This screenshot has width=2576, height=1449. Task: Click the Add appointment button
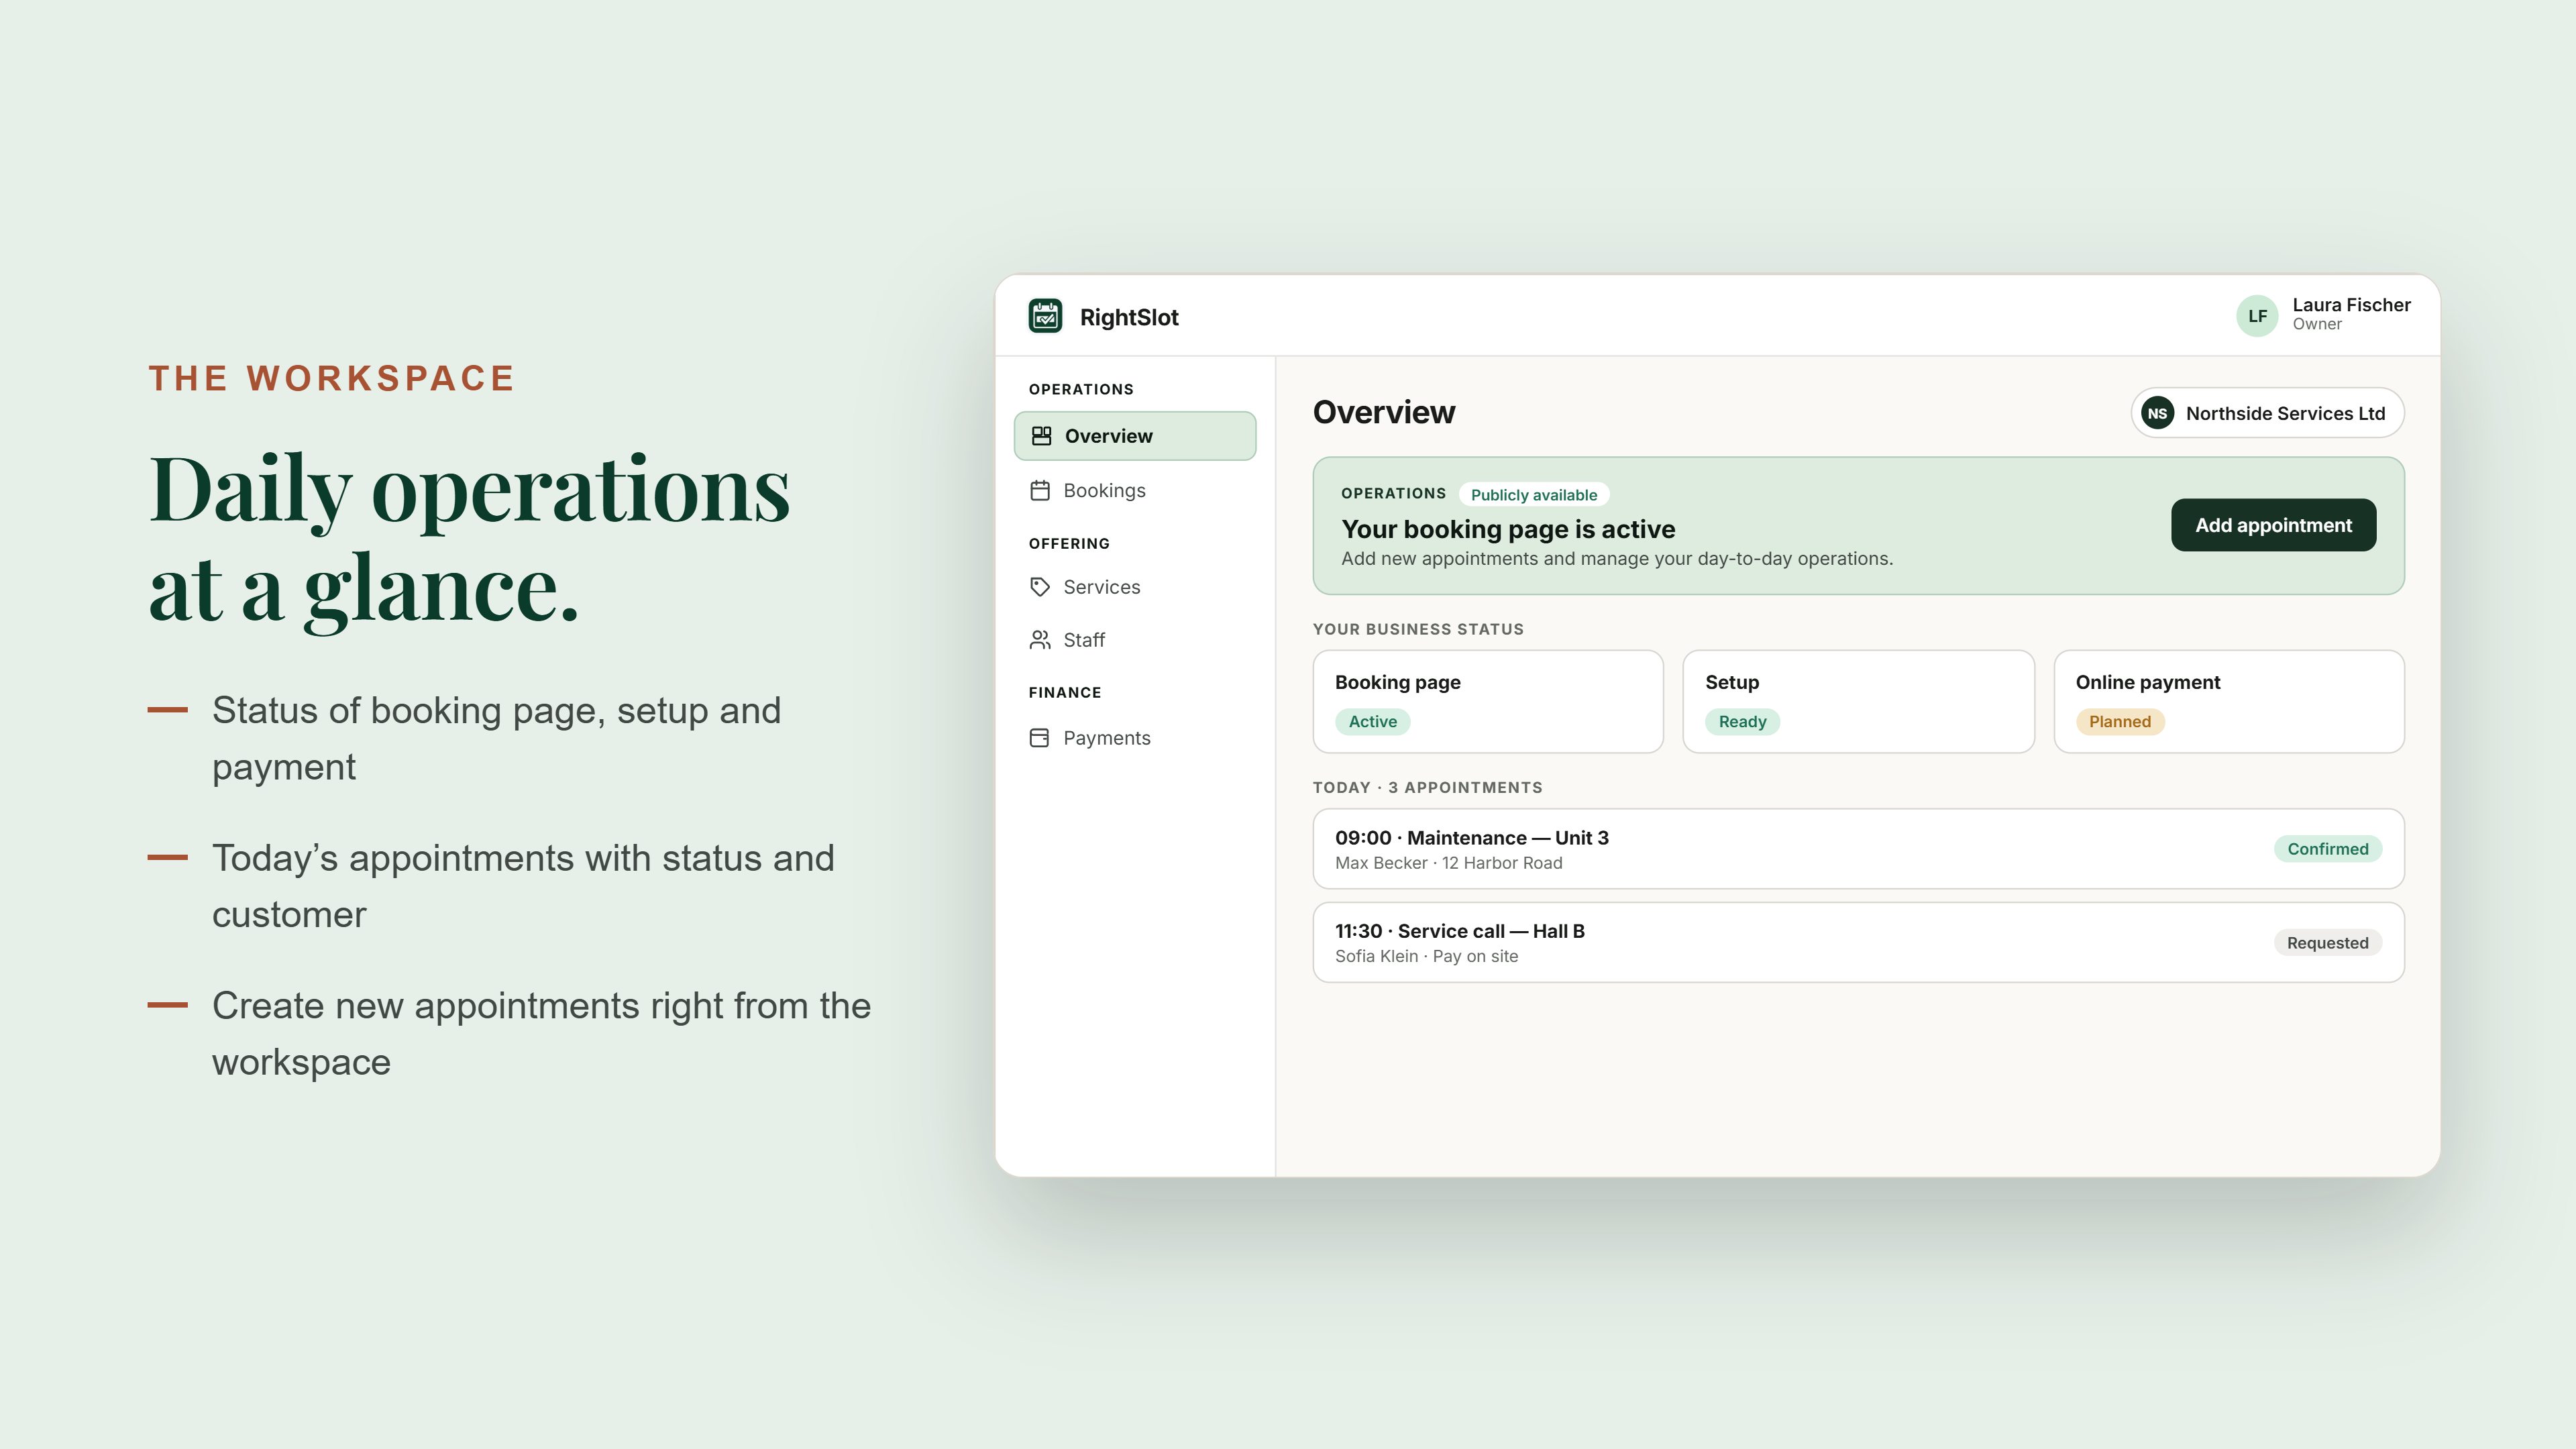coord(2273,525)
